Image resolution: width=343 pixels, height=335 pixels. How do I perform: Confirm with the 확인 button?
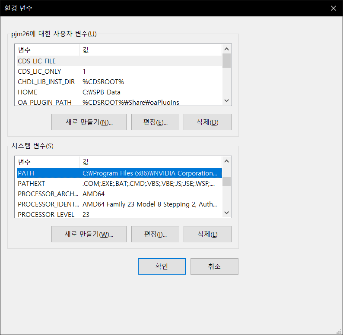[162, 266]
